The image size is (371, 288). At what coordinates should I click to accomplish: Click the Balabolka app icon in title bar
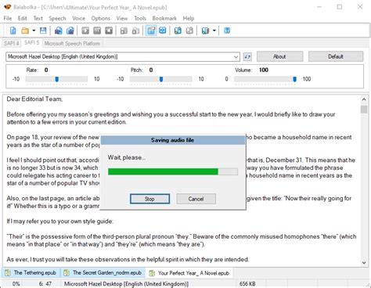tap(7, 7)
